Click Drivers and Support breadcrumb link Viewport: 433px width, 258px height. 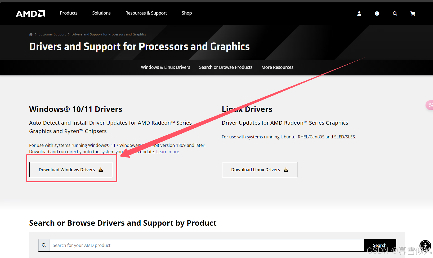(x=109, y=34)
